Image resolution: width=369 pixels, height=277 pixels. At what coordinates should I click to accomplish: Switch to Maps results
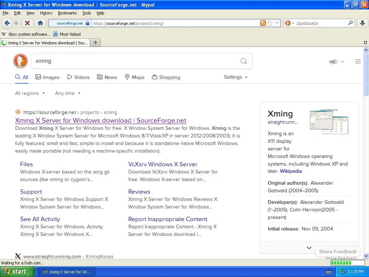point(134,77)
